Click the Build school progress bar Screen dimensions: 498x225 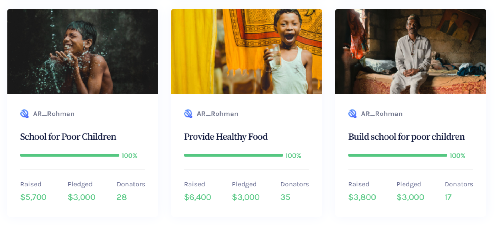pos(398,155)
